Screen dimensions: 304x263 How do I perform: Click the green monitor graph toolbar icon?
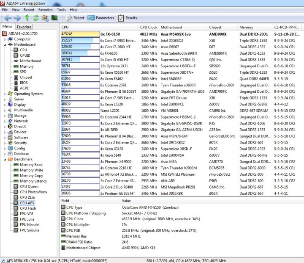click(x=54, y=18)
